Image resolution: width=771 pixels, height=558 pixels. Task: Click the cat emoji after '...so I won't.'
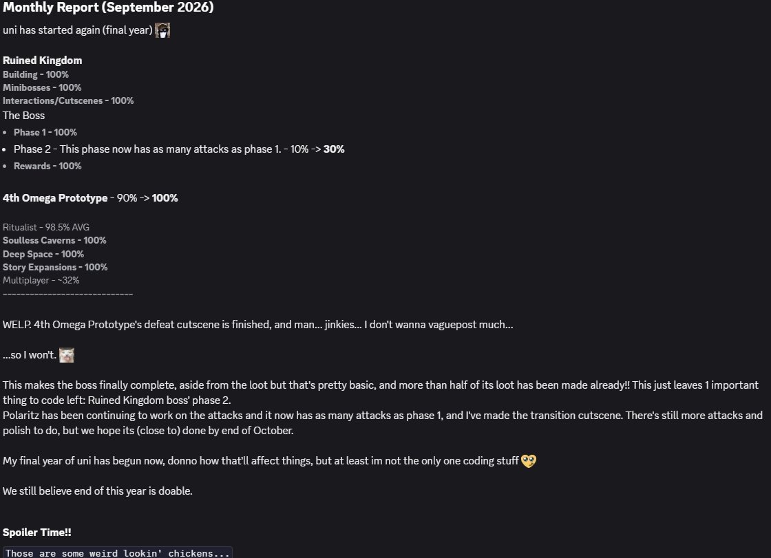point(67,355)
